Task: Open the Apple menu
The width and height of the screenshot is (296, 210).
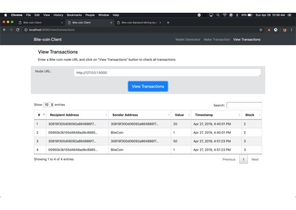Action: tap(6, 15)
